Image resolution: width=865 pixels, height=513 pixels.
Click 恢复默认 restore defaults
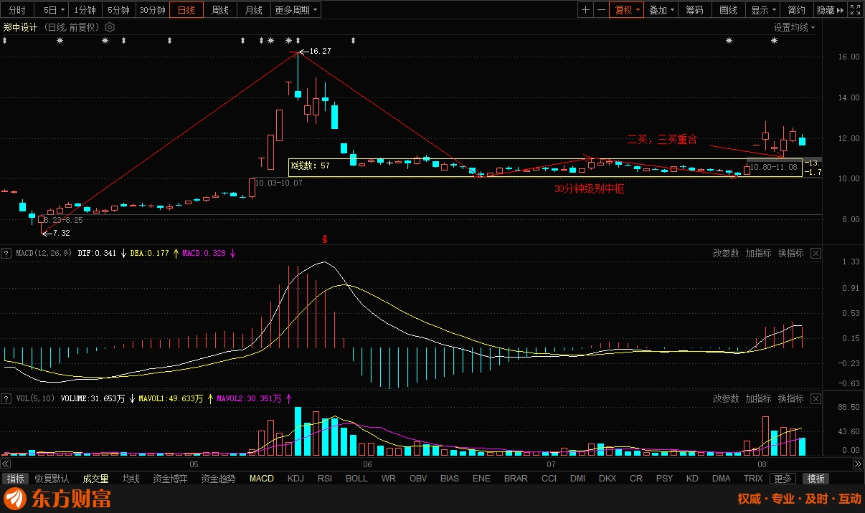[x=52, y=479]
